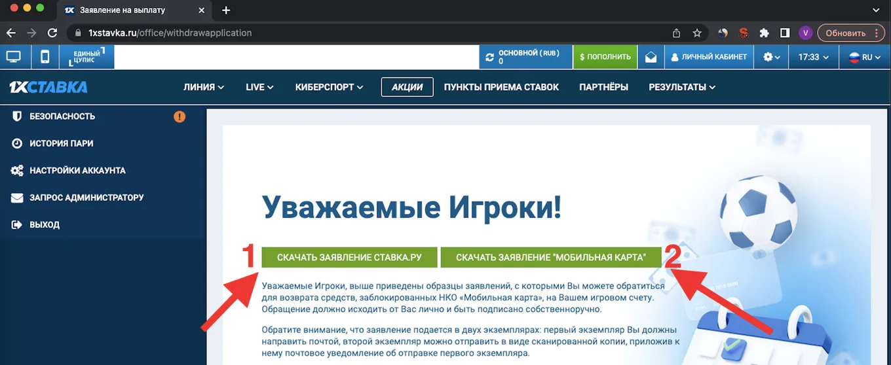Screen dimensions: 891x365
Task: Click the colorful extension icon beside the star
Action: (x=723, y=33)
